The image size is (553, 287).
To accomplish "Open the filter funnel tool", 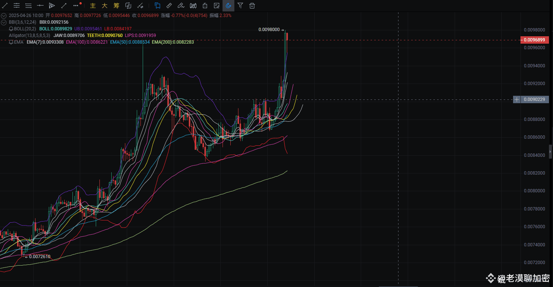I will click(240, 6).
